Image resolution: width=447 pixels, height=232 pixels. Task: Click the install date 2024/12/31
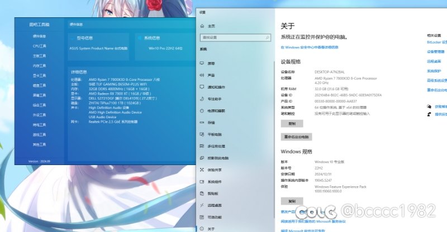[323, 174]
